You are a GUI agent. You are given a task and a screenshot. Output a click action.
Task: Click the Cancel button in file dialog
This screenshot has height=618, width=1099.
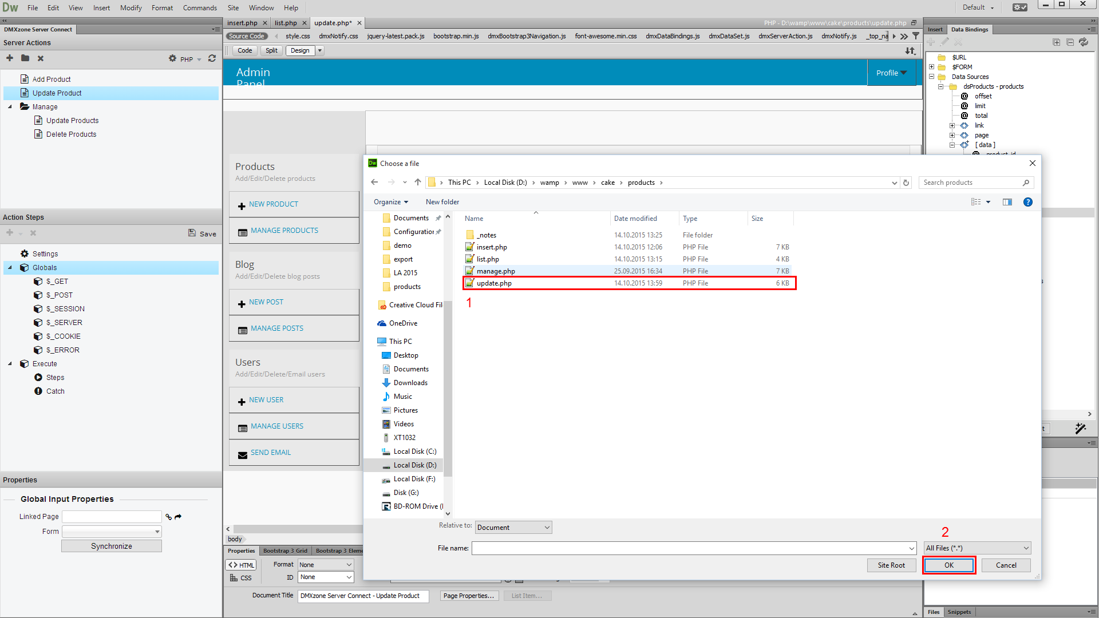coord(1006,565)
